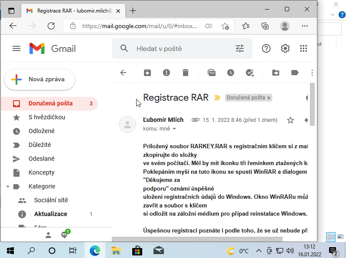Viewport: 346px width, 258px height.
Task: Open a new browser tab
Action: [x=133, y=10]
